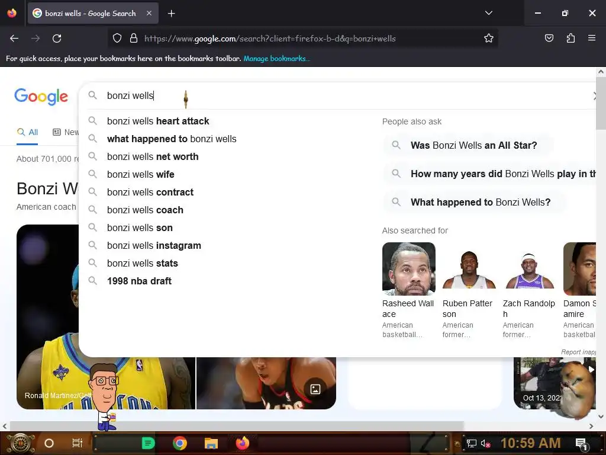This screenshot has height=455, width=606.
Task: Click the network tray icon
Action: pos(471,443)
